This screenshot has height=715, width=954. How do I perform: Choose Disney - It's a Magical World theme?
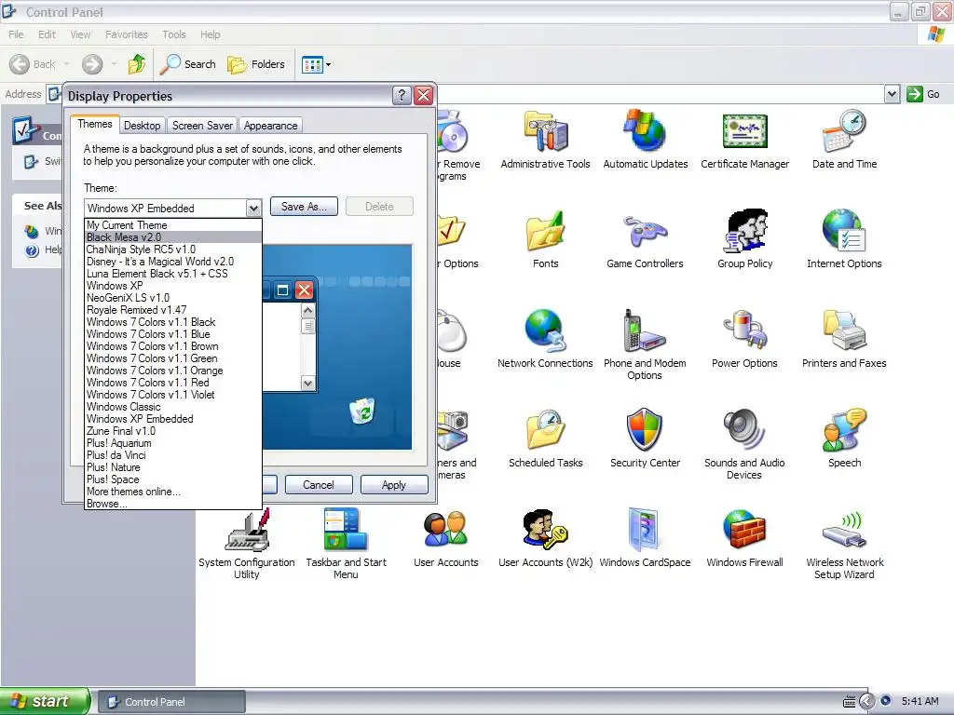click(173, 262)
